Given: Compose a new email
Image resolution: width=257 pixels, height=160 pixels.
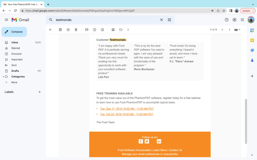Looking at the screenshot, I should tap(14, 32).
